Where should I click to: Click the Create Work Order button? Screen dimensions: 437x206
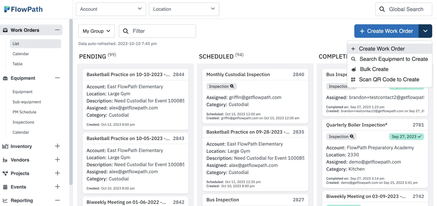pos(386,31)
